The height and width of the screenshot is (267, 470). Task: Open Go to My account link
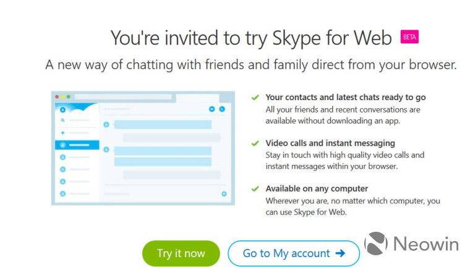(x=294, y=253)
